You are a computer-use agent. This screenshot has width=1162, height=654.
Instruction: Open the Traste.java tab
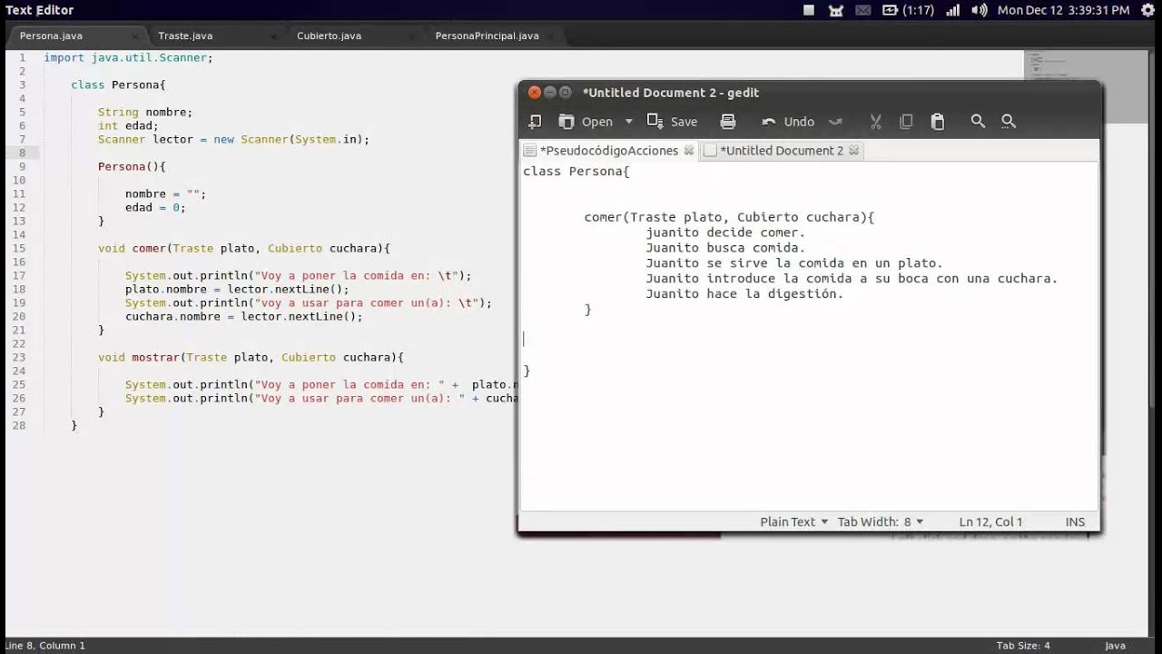click(x=185, y=35)
